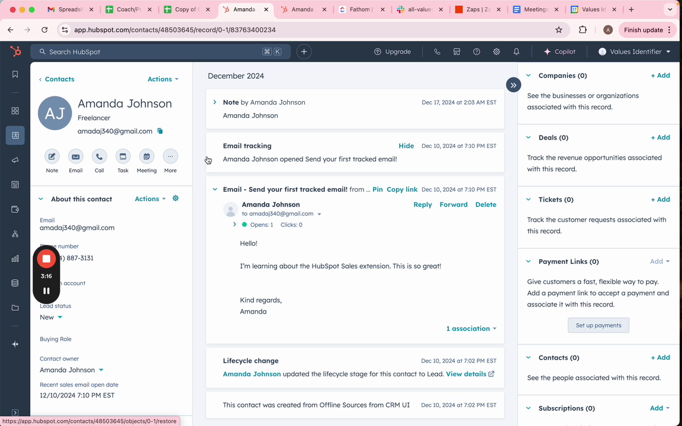Collapse About this contact section

point(41,199)
